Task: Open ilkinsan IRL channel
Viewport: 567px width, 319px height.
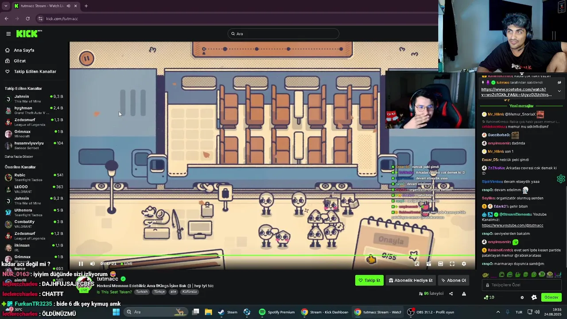Action: tap(34, 247)
